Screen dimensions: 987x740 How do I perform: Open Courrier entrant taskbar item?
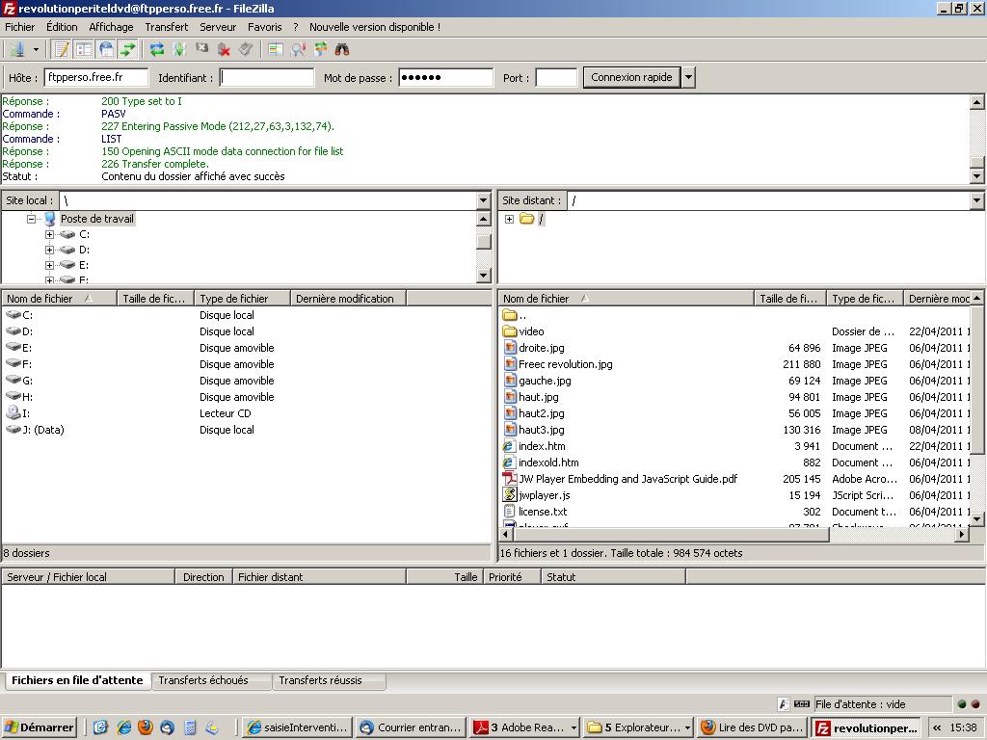point(411,727)
